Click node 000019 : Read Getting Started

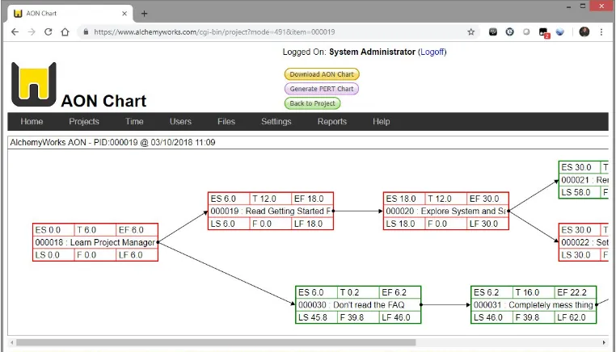point(271,212)
